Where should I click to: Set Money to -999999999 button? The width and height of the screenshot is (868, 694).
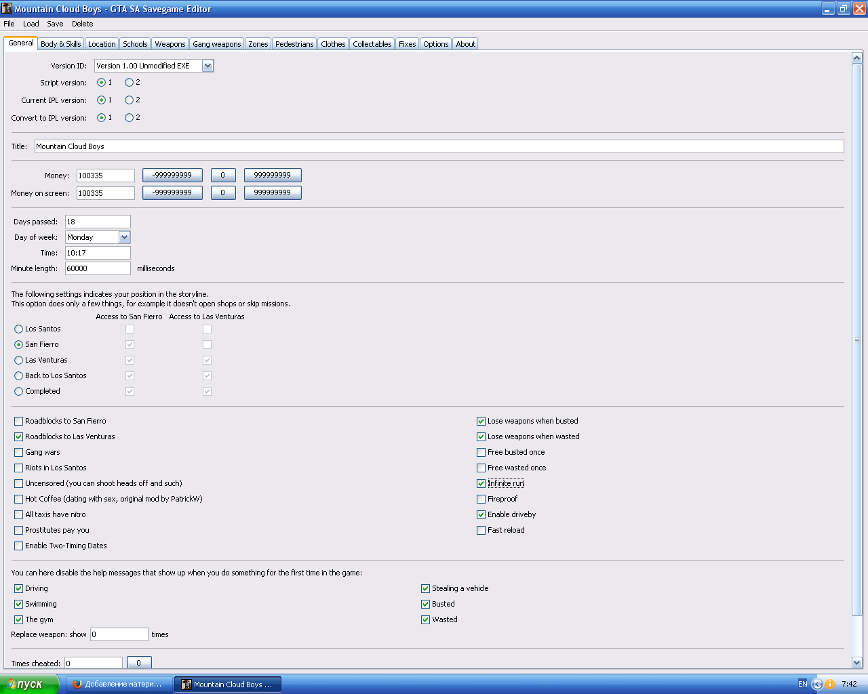pyautogui.click(x=172, y=175)
